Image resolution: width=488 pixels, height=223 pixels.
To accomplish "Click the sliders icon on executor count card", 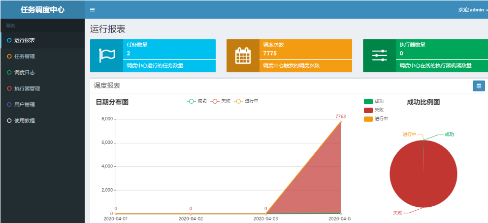I will pyautogui.click(x=379, y=56).
